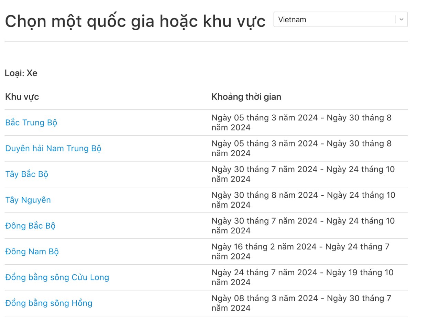Click the 'Loại: Xe' label

21,73
